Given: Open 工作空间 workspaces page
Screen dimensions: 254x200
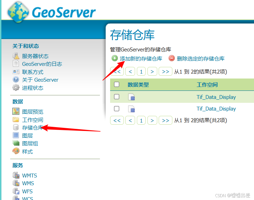Looking at the screenshot, I should pyautogui.click(x=33, y=120).
